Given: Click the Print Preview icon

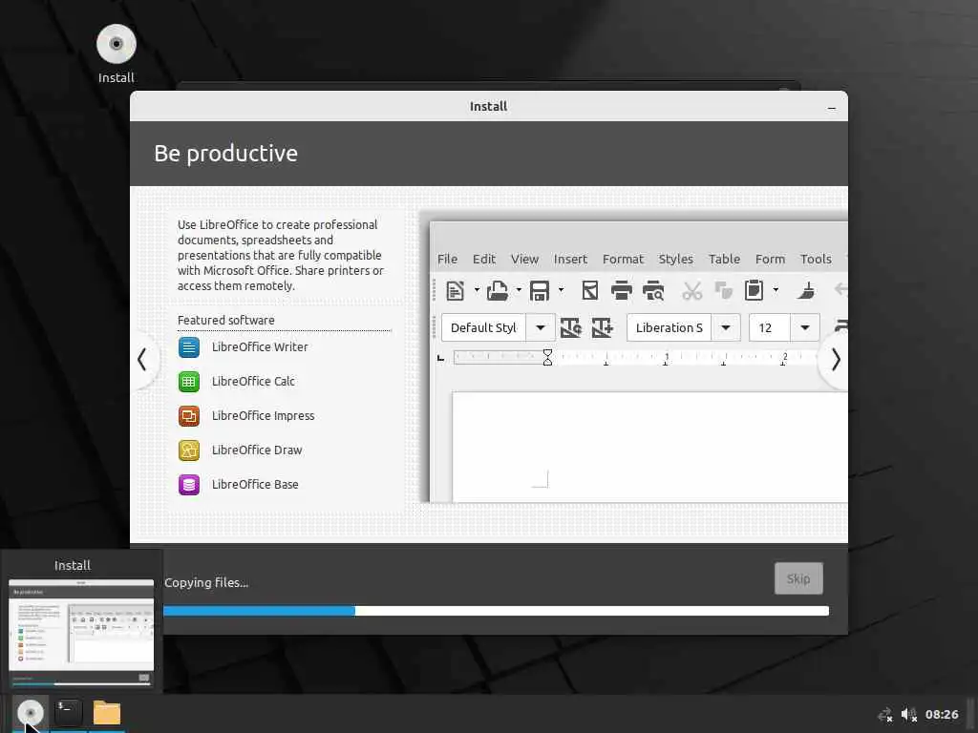Looking at the screenshot, I should coord(653,290).
